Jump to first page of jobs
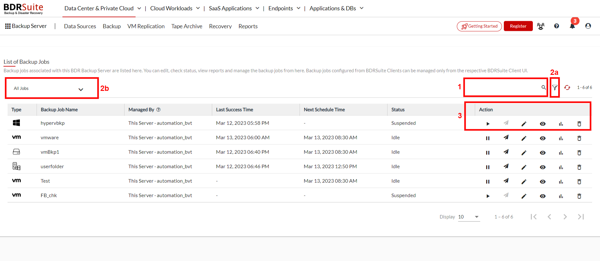This screenshot has width=600, height=261. (x=533, y=217)
